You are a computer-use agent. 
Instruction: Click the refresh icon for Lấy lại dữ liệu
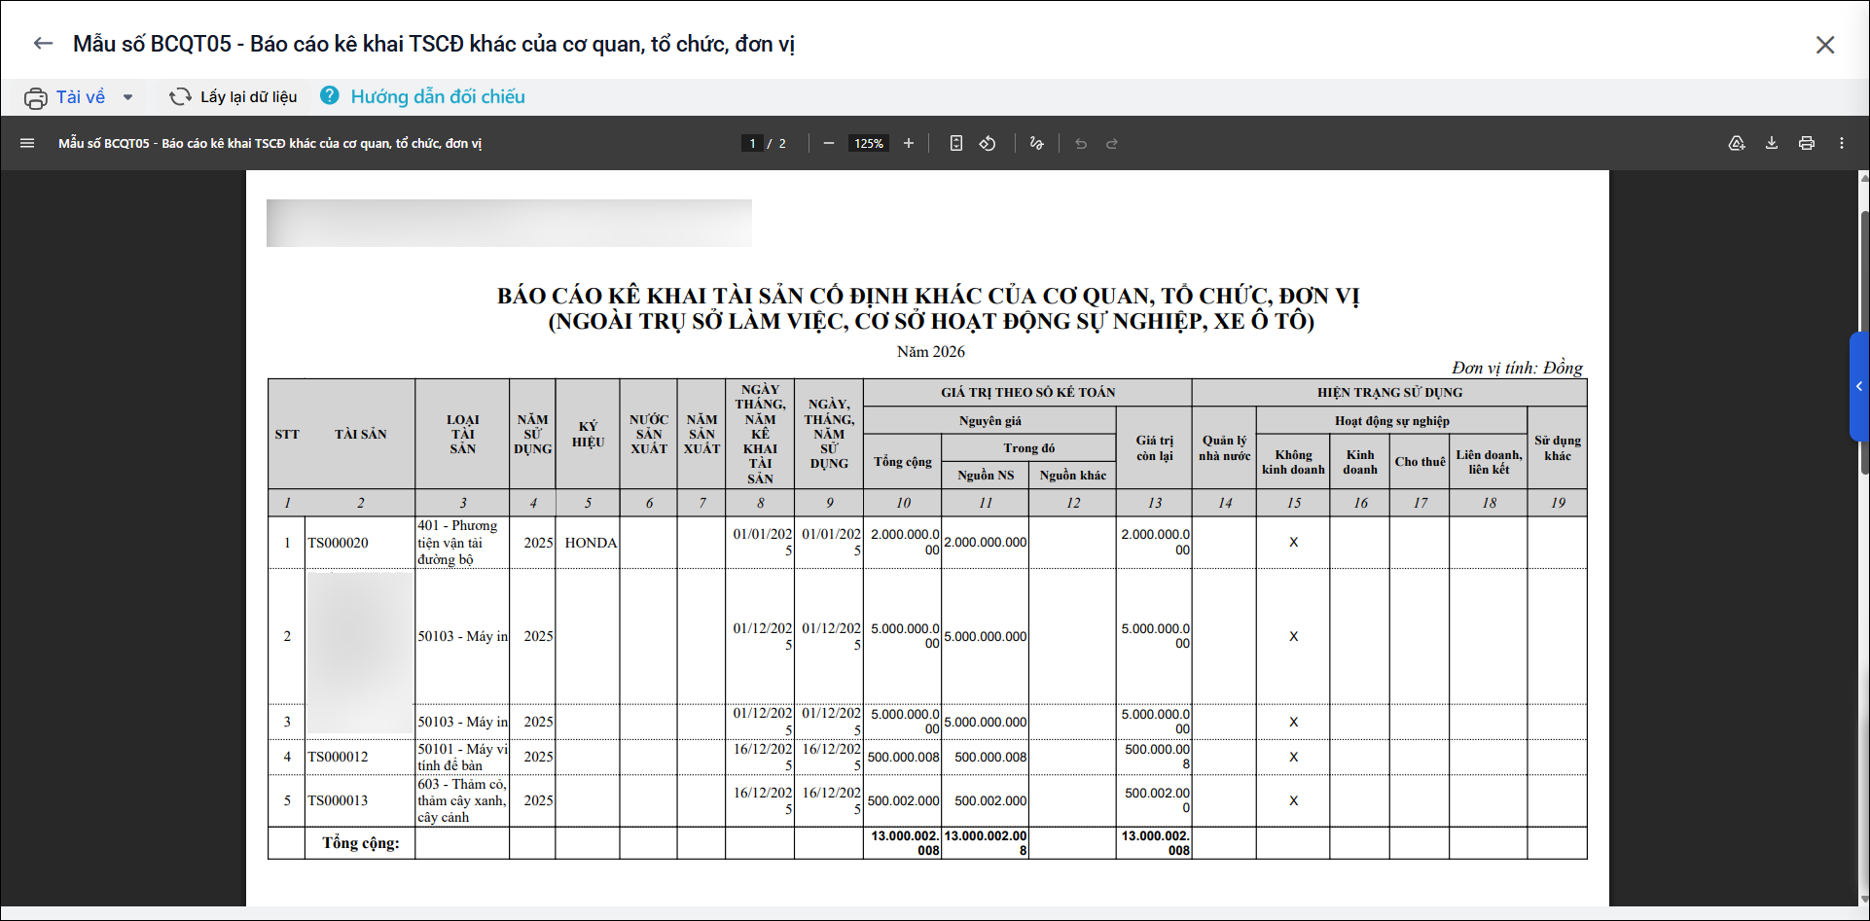(x=180, y=96)
